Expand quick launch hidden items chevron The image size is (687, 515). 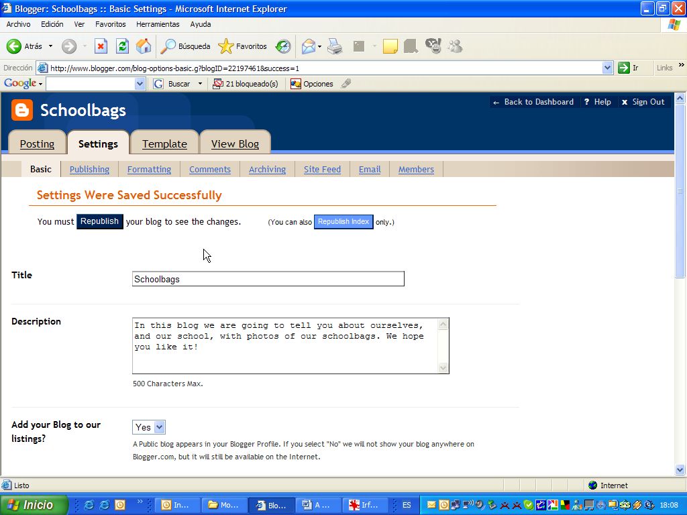(x=140, y=501)
